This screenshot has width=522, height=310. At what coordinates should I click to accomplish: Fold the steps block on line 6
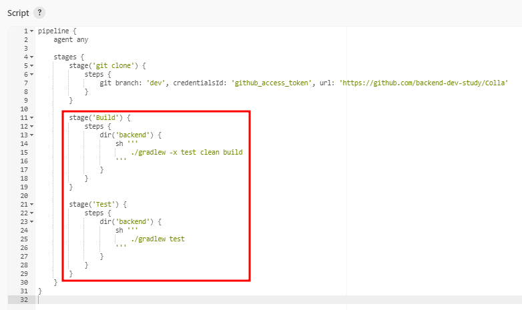(31, 74)
